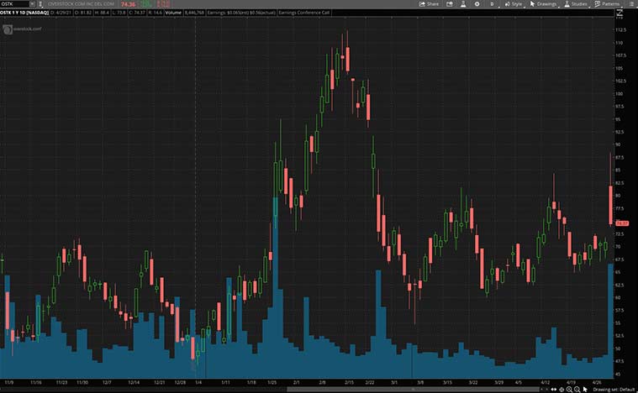
Task: Click the hamburger menu icon at top right
Action: [634, 4]
